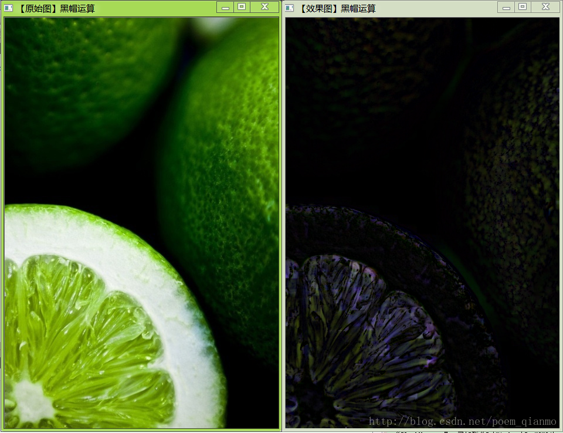
Task: Click the 【原始图】黑帽运算 title text
Action: pos(56,8)
